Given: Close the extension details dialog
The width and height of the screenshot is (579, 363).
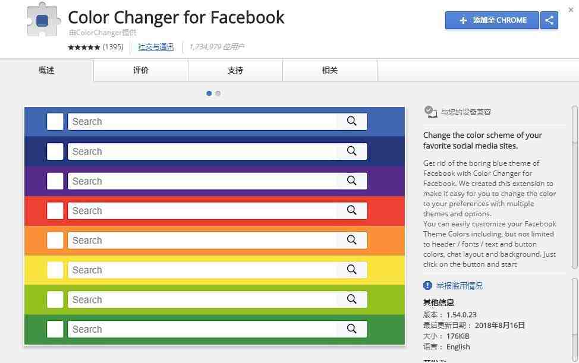Looking at the screenshot, I should [571, 10].
